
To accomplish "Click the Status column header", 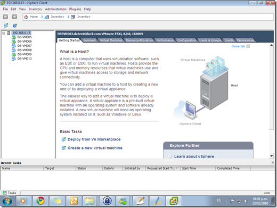I will click(89, 169).
